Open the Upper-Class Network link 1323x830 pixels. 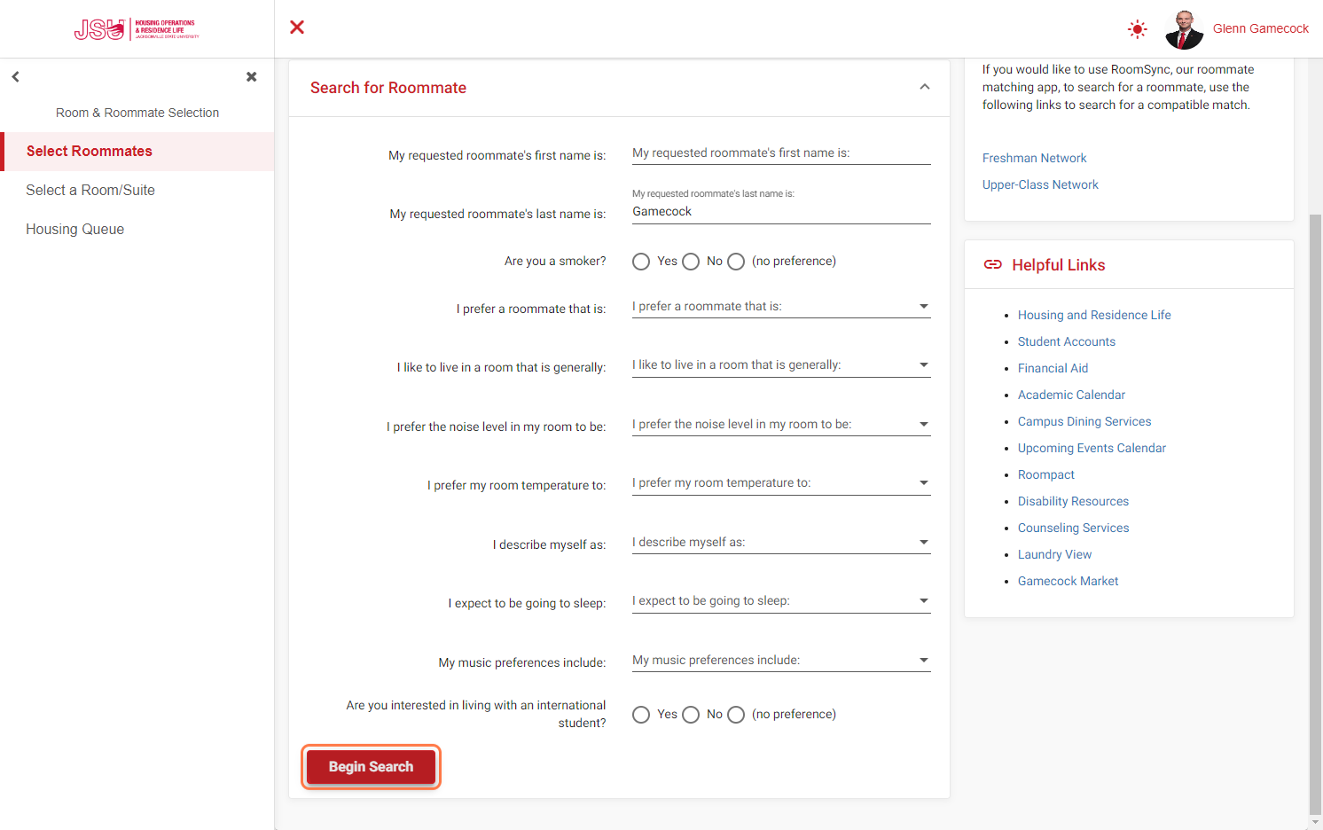click(x=1040, y=184)
